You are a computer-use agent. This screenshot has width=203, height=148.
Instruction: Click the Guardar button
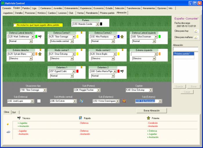click(x=179, y=86)
